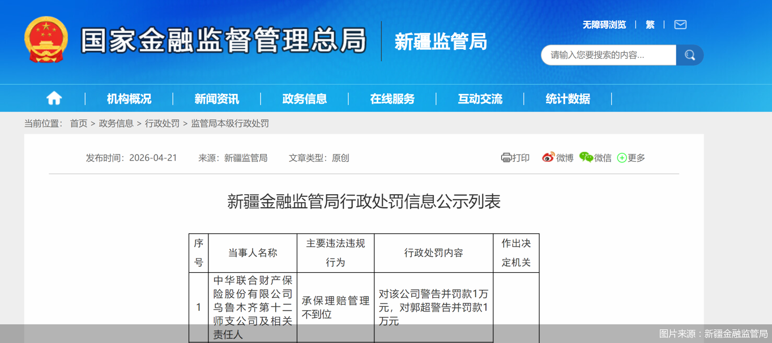Open the 政务信息 menu
This screenshot has width=772, height=343.
[x=304, y=98]
